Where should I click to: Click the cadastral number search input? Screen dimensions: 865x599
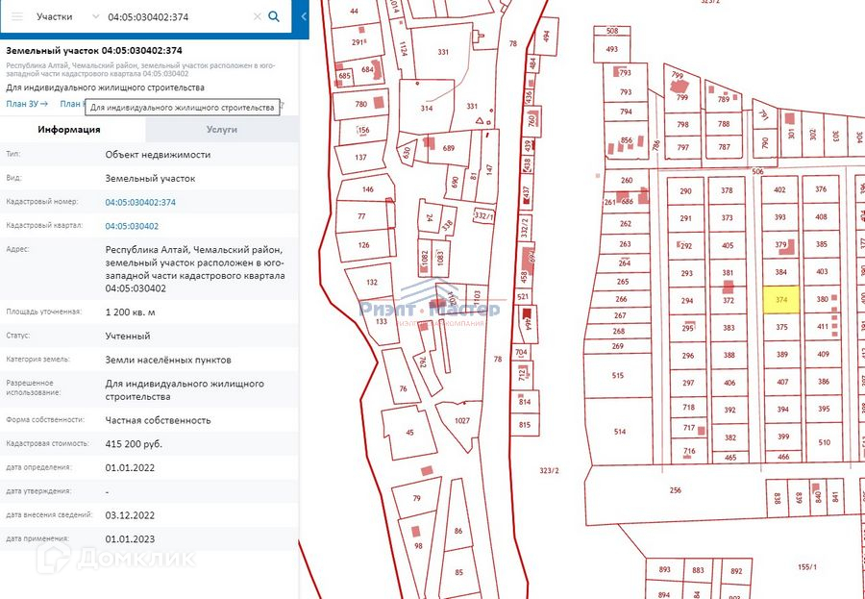pos(178,16)
